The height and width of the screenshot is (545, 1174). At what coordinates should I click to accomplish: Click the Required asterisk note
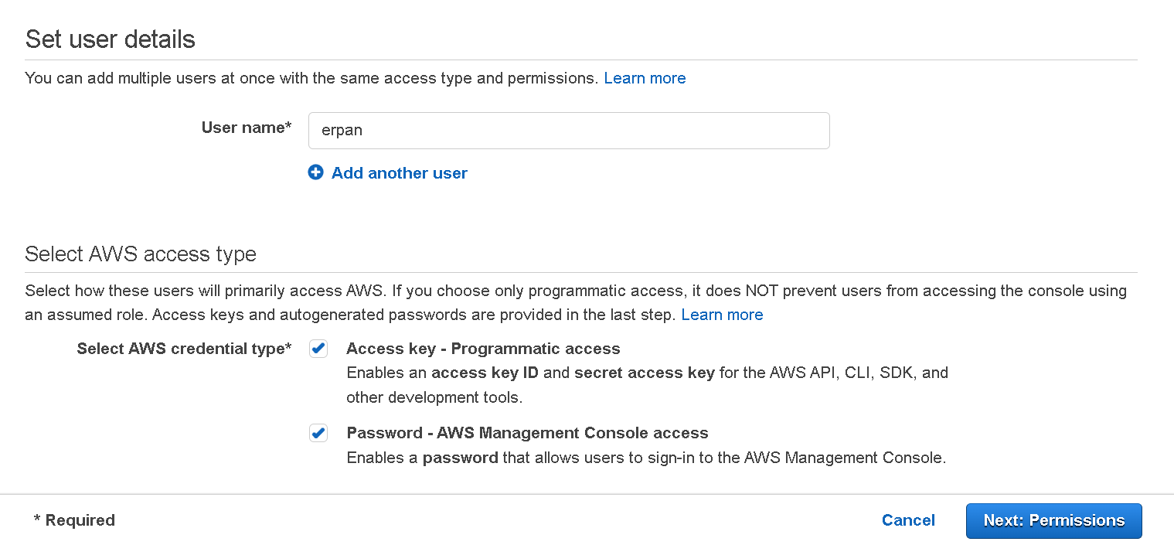pyautogui.click(x=74, y=519)
